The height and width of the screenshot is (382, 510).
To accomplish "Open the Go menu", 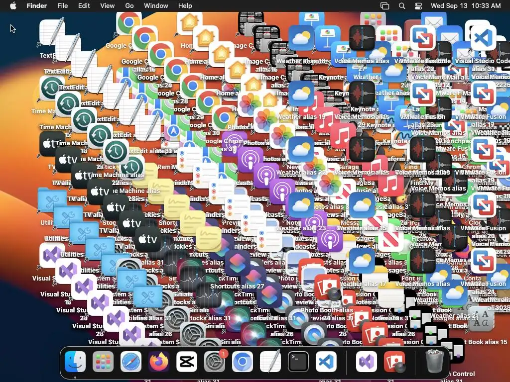I will pos(129,5).
